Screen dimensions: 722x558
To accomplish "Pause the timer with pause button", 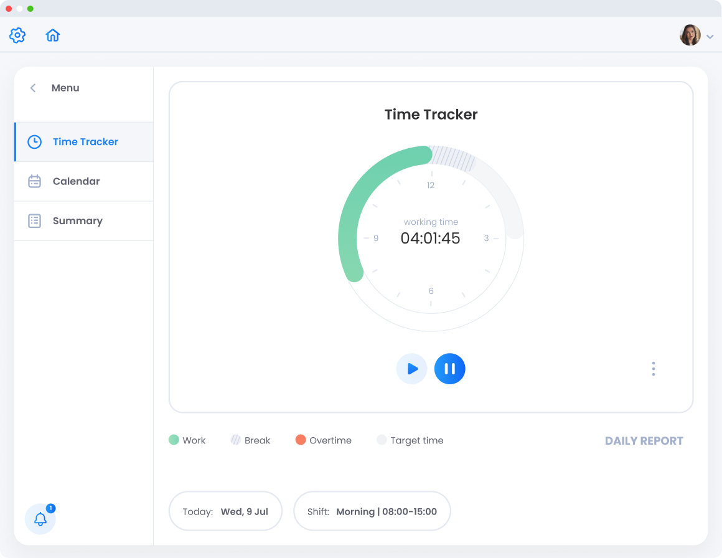I will coord(449,369).
